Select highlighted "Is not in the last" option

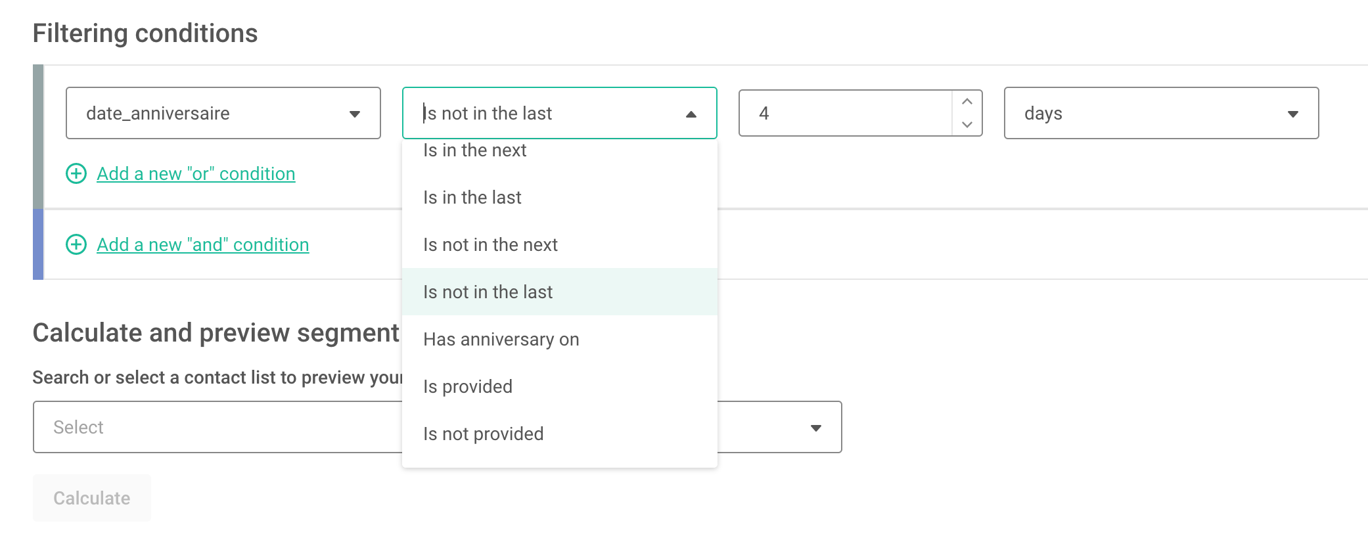click(x=560, y=292)
